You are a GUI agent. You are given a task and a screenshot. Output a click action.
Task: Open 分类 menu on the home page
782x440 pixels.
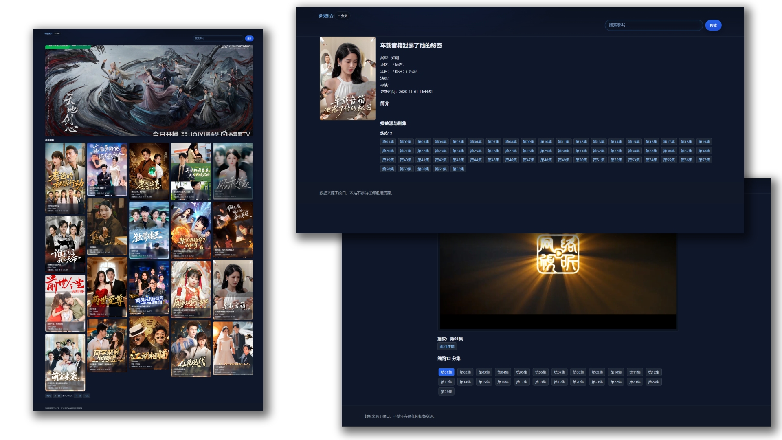[57, 33]
